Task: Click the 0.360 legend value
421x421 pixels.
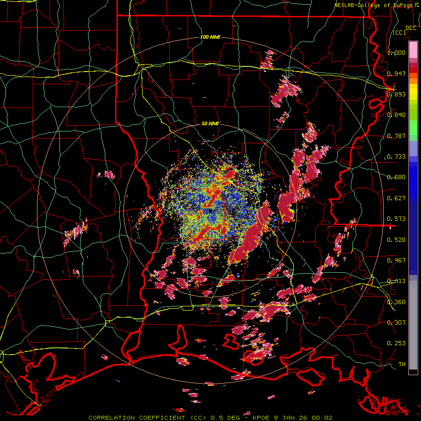Action: [x=396, y=302]
